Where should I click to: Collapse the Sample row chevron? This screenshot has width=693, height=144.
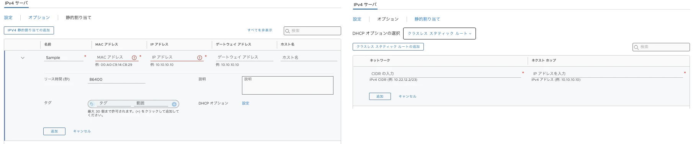(23, 58)
